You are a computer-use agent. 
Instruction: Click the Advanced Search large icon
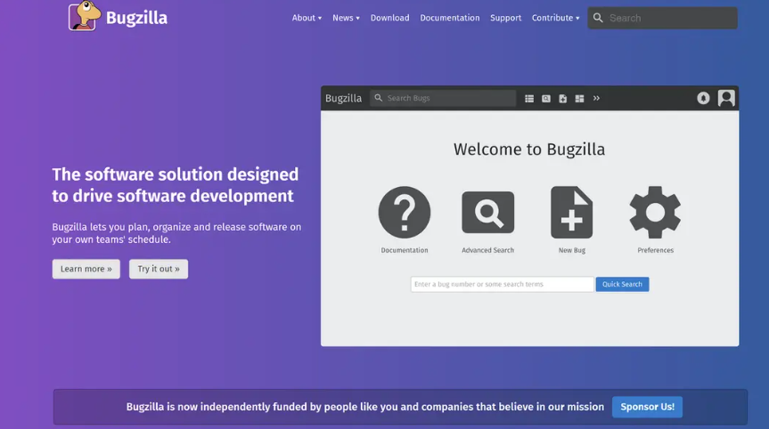[x=488, y=212]
